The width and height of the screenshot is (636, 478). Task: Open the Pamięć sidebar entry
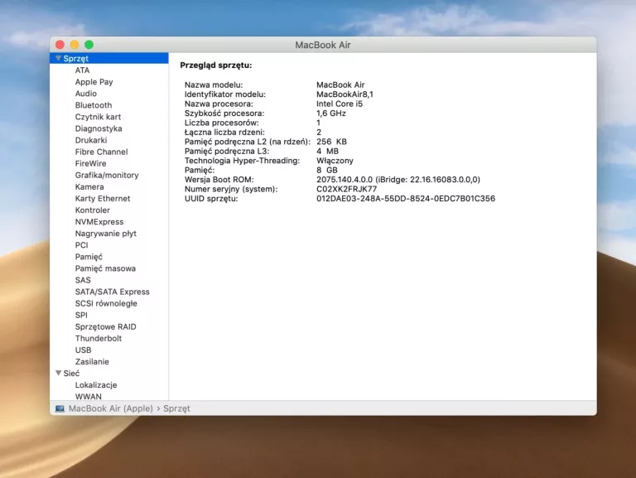[89, 257]
